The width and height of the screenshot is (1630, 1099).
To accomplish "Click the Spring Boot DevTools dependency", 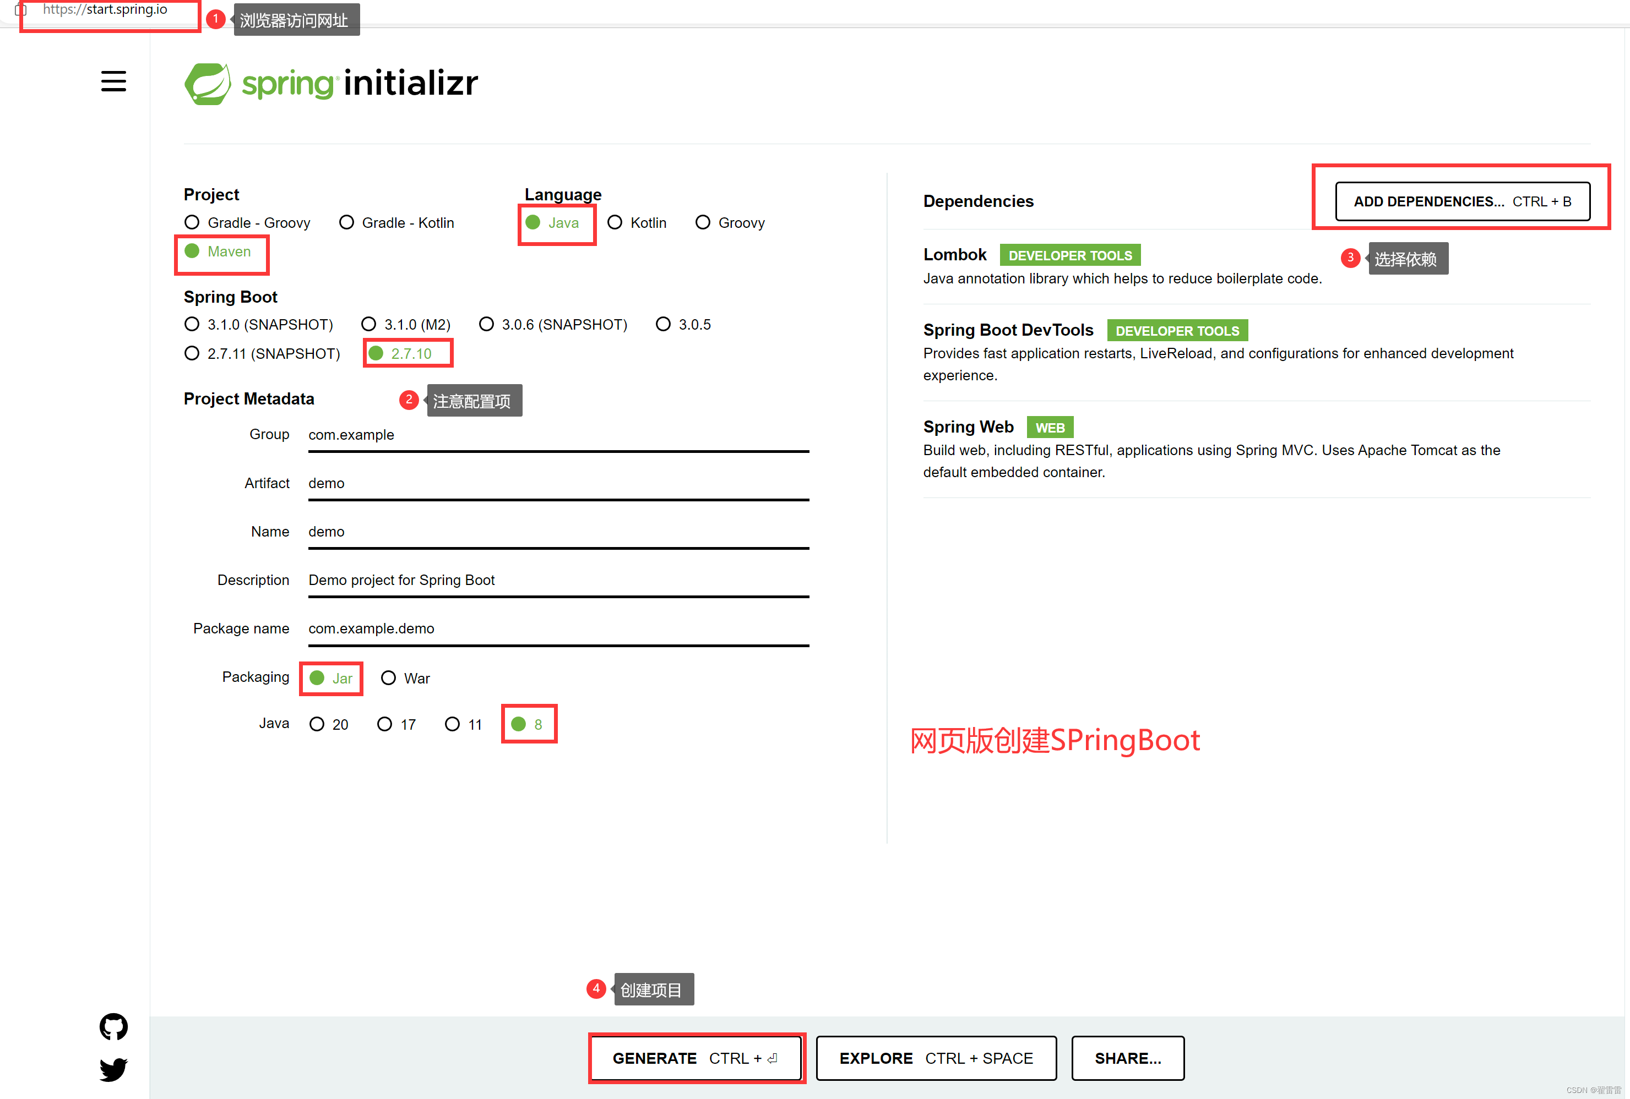I will tap(1256, 353).
